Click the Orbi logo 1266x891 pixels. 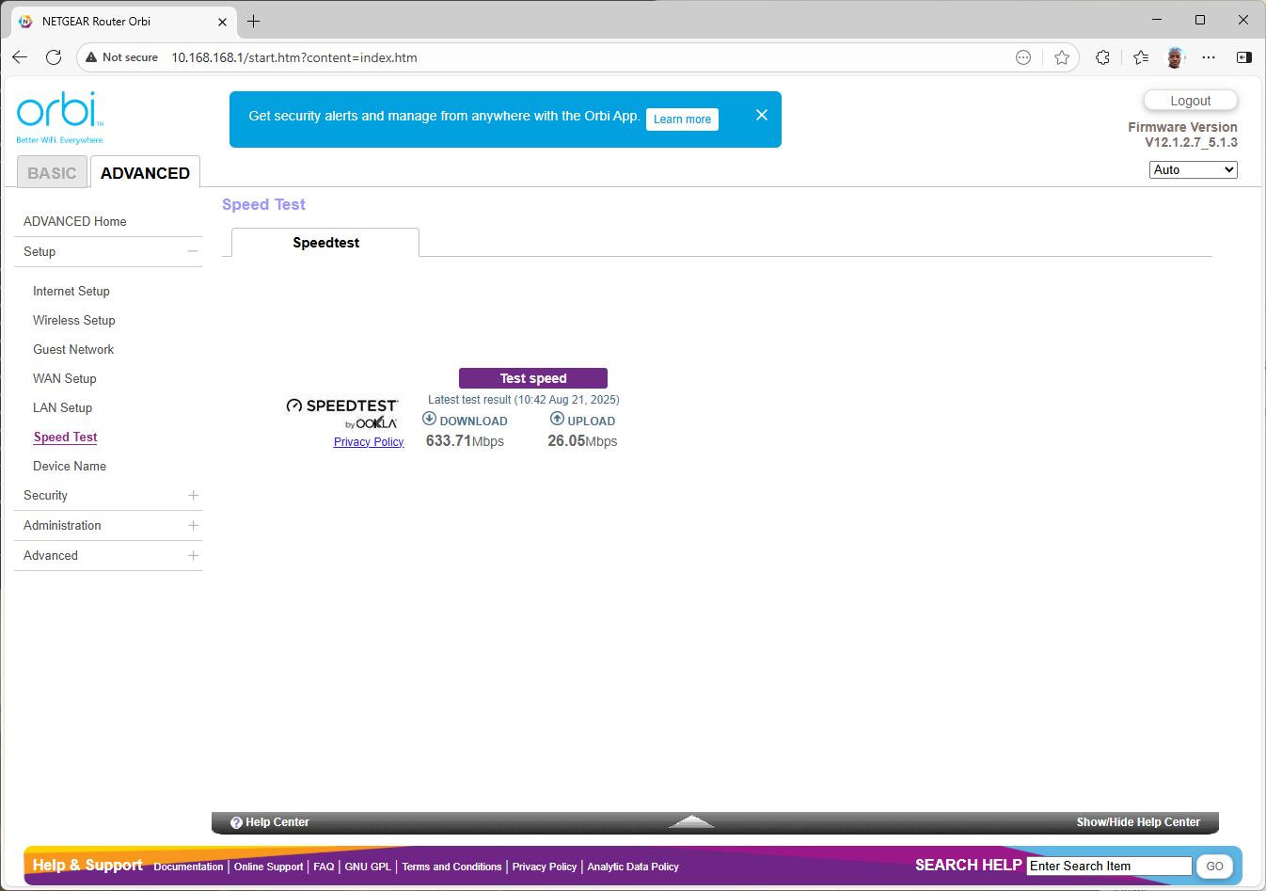pos(60,118)
